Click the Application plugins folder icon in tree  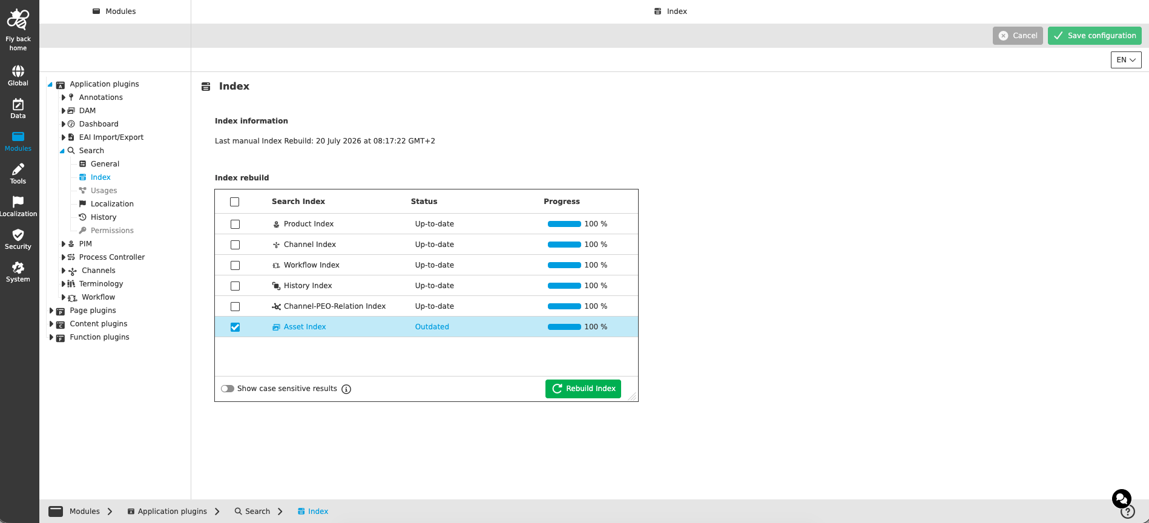(61, 85)
